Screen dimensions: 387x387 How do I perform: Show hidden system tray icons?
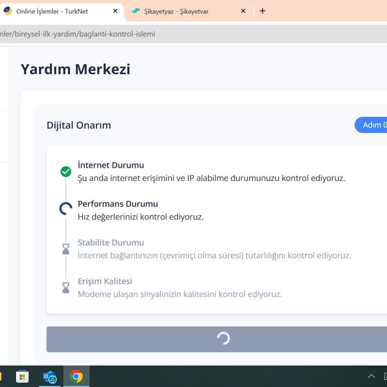(x=371, y=376)
